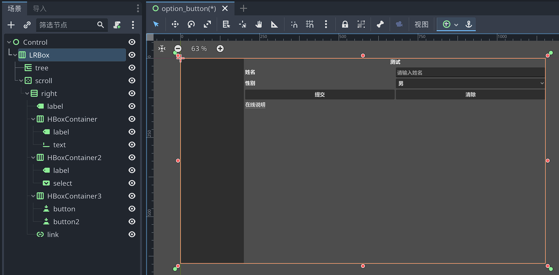Open the snapping options three-dot menu
Viewport: 559px width, 275px height.
[x=326, y=24]
